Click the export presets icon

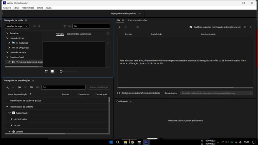point(37,87)
